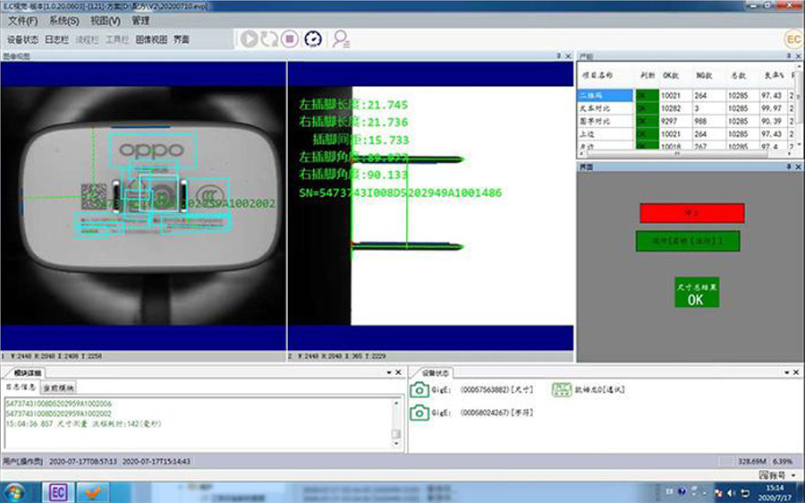Open the Windows Start button
Screen dimensions: 805x503
coord(13,492)
